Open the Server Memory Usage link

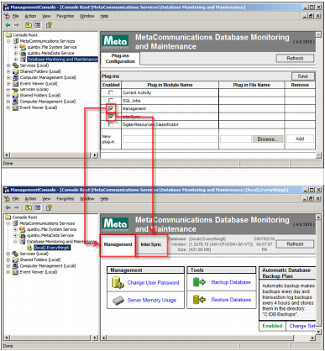[x=152, y=300]
